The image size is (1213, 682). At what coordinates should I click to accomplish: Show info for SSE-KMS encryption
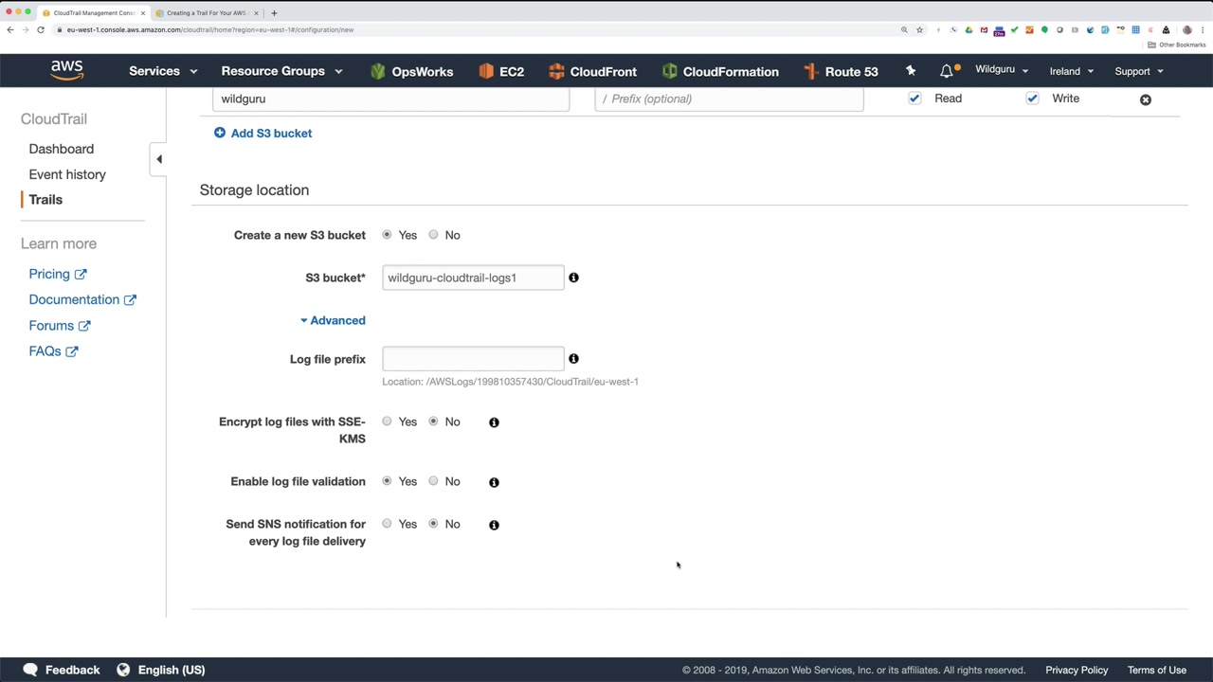pyautogui.click(x=494, y=422)
